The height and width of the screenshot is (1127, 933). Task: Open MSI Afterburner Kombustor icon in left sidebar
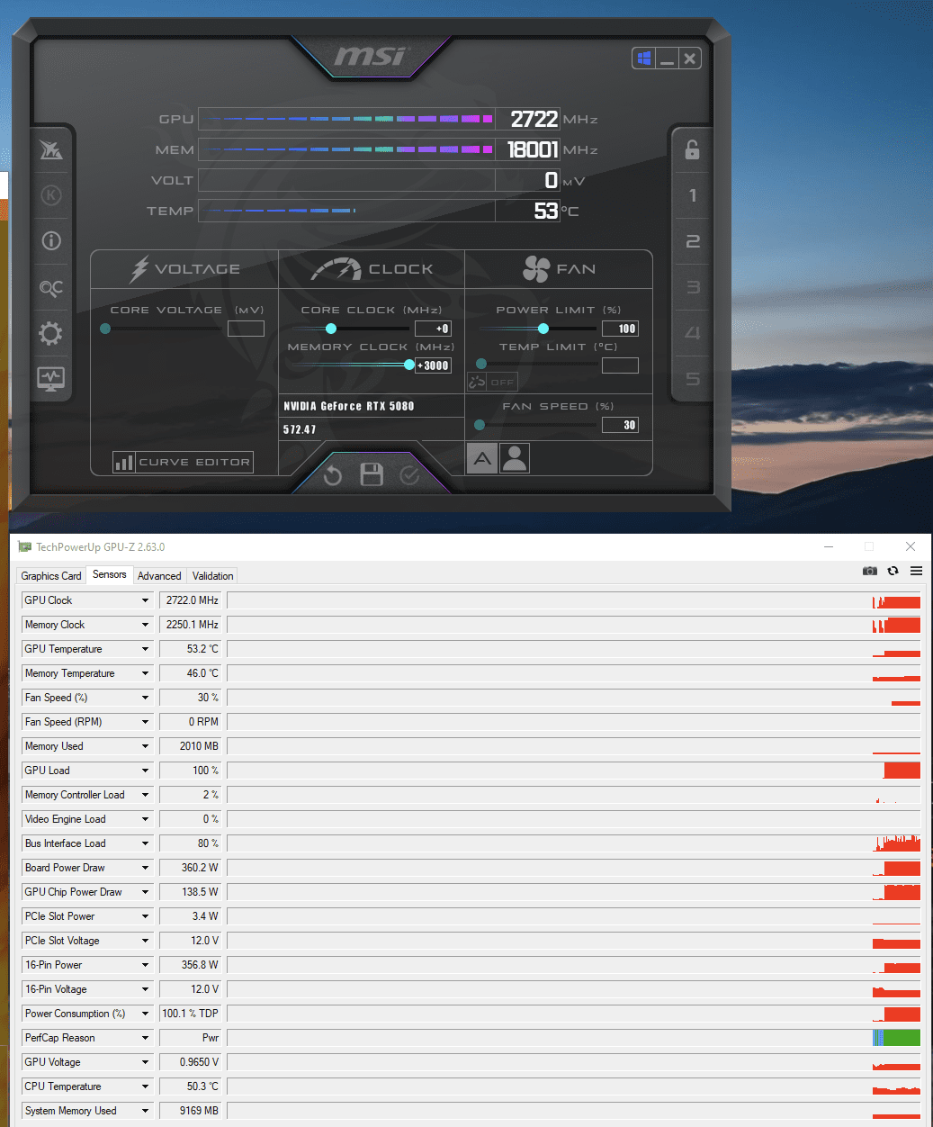(51, 194)
